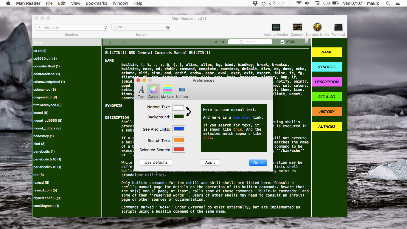Change the See Also Links color
The height and width of the screenshot is (229, 407).
coord(179,129)
